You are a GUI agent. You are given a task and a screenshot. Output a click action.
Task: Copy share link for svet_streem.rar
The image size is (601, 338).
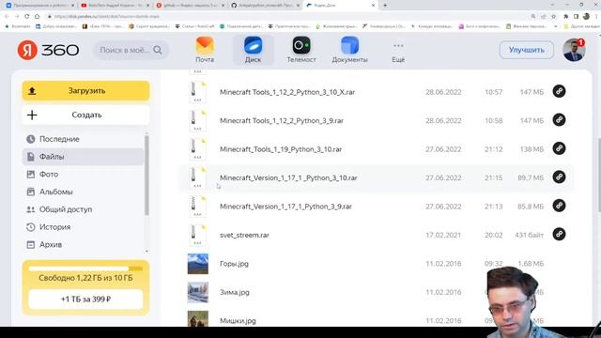point(560,234)
